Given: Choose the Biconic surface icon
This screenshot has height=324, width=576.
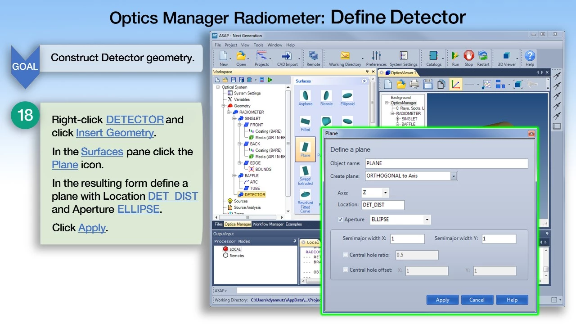Looking at the screenshot, I should coord(326,97).
